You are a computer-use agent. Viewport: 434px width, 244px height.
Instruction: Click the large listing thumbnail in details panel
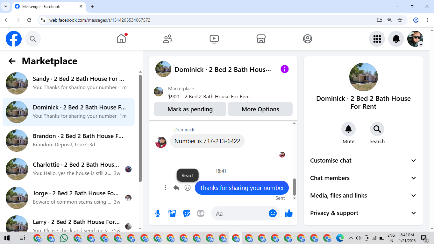pos(363,77)
